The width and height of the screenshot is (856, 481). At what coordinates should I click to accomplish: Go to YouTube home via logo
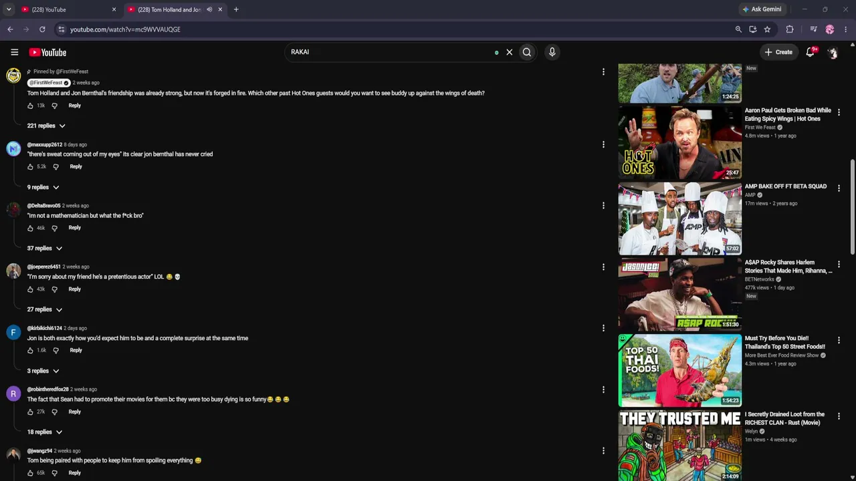click(47, 52)
